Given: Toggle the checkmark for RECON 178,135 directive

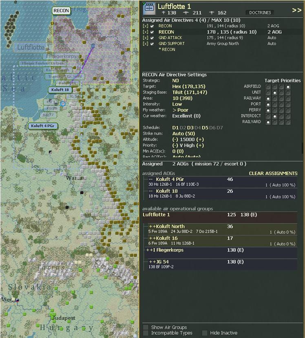Looking at the screenshot, I should [x=152, y=32].
